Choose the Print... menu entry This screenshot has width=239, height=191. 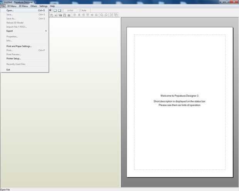point(25,50)
